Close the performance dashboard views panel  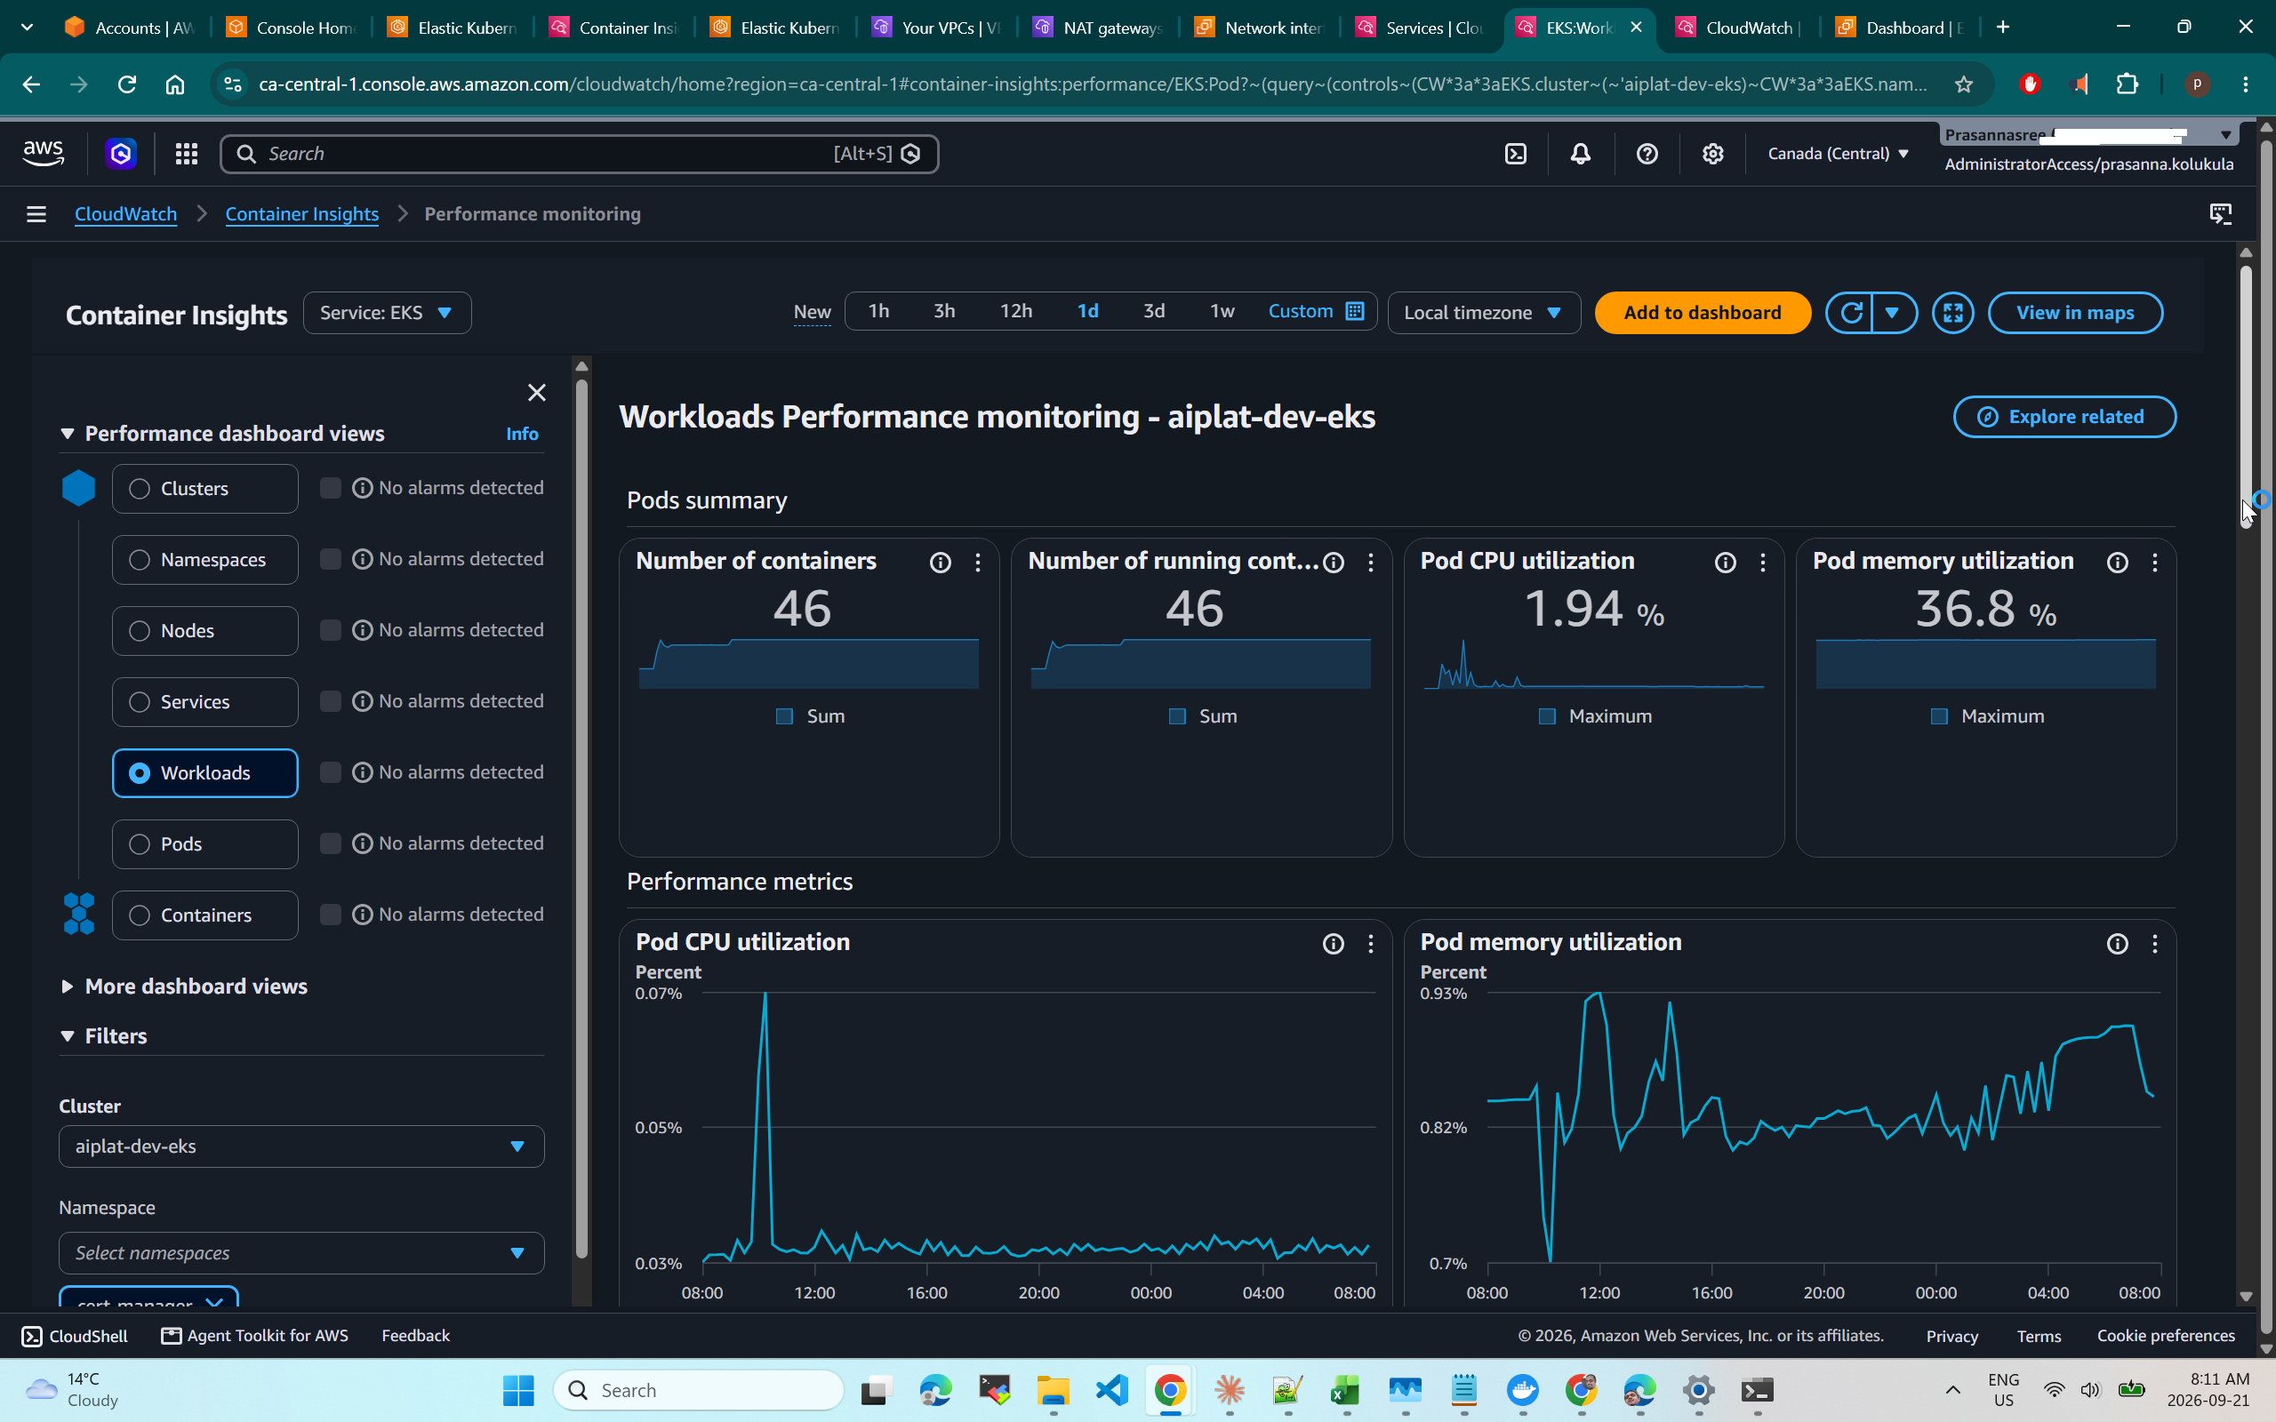[x=536, y=392]
